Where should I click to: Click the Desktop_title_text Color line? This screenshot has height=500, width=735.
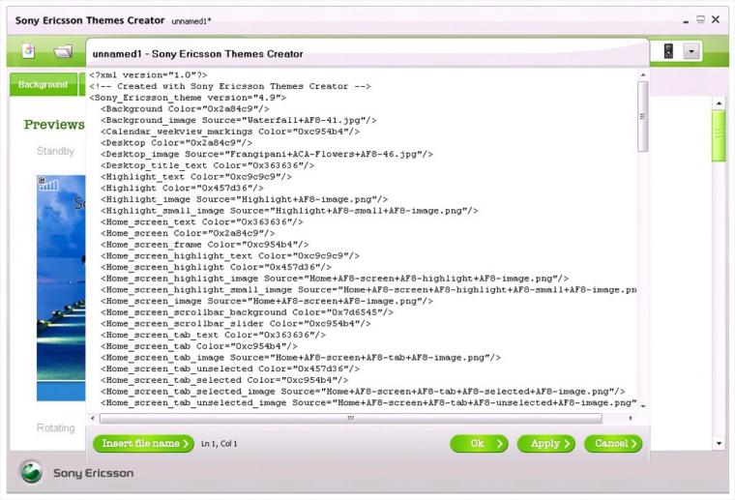point(207,165)
